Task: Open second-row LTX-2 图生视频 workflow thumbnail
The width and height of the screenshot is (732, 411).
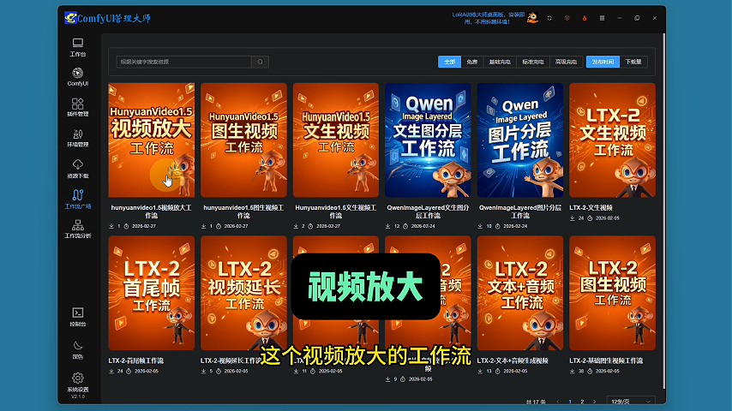Action: click(612, 293)
